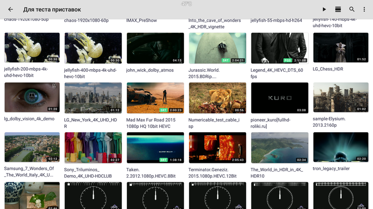The width and height of the screenshot is (373, 209).
Task: Open tron_legacy_trailer thumbnail
Action: tap(341, 147)
